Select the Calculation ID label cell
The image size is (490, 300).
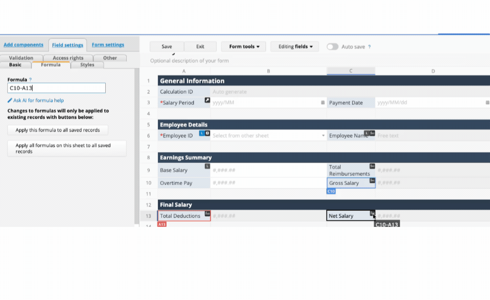tap(184, 92)
